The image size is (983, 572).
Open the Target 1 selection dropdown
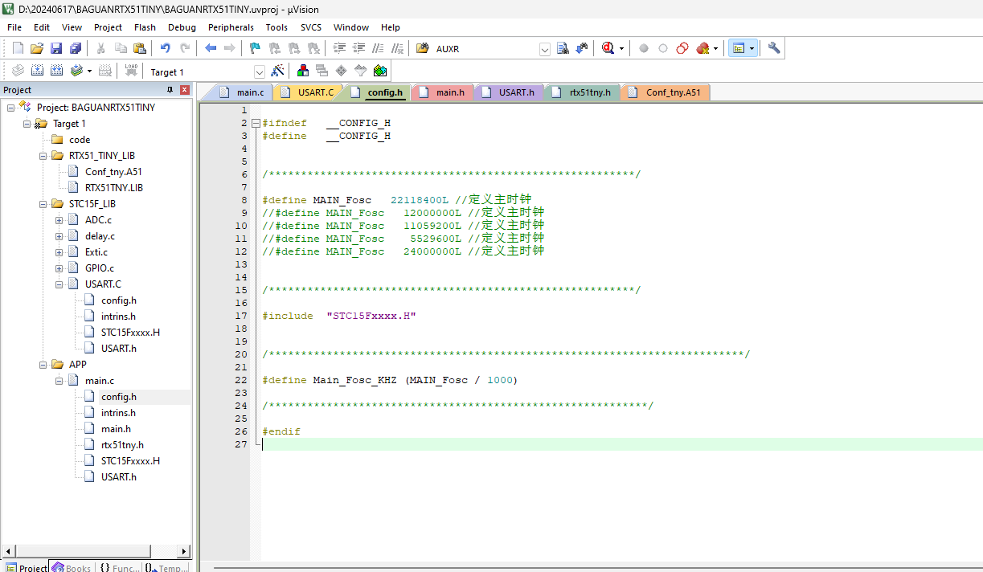(x=260, y=71)
